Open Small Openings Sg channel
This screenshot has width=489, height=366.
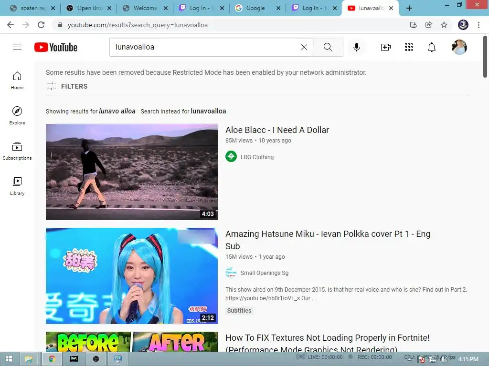pos(265,273)
